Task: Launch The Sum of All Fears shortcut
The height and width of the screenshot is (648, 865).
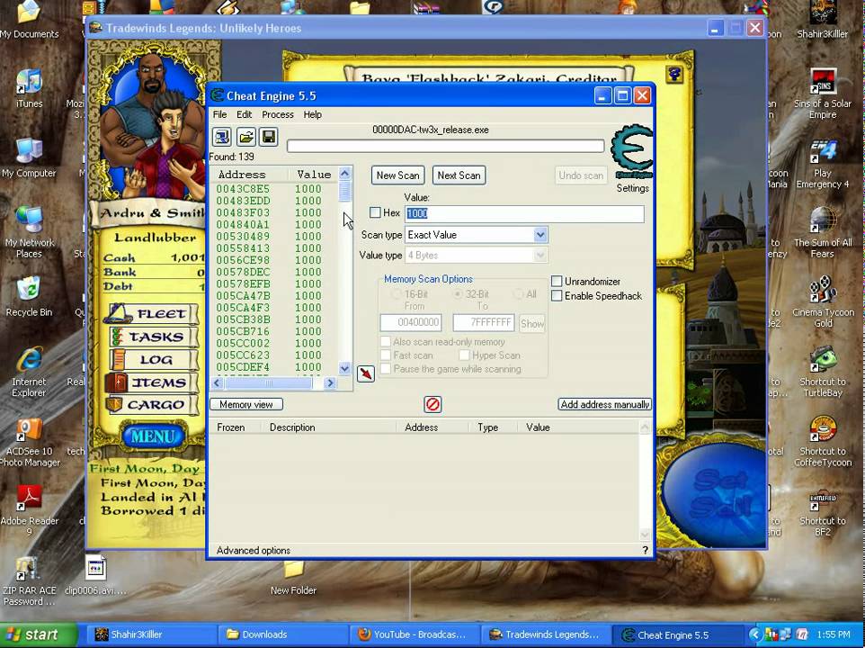Action: (823, 233)
